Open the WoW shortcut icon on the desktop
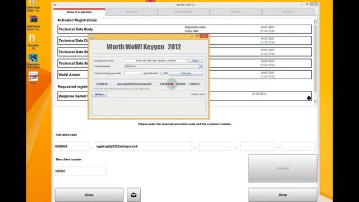359x202 pixels. (x=34, y=76)
